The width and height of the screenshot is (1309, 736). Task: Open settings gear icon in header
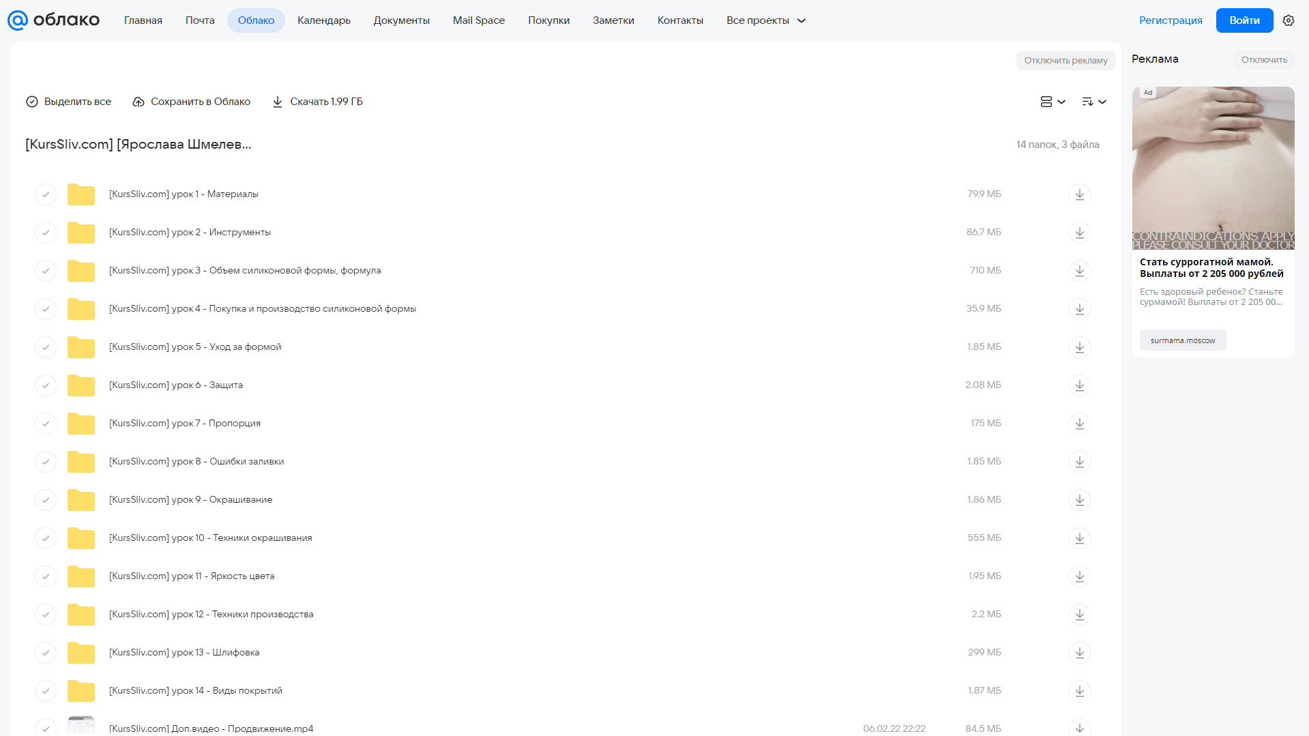click(1289, 20)
